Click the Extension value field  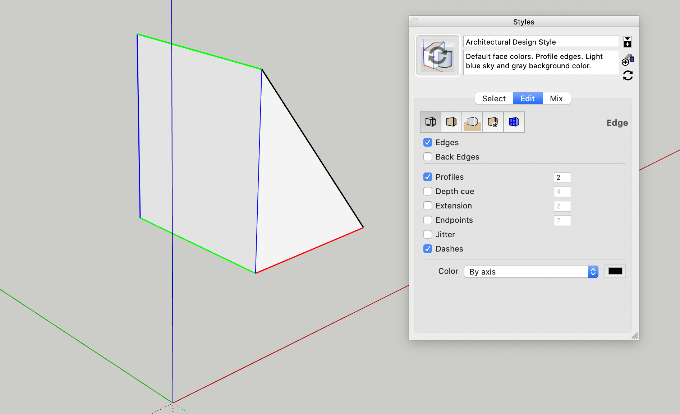[x=562, y=206]
